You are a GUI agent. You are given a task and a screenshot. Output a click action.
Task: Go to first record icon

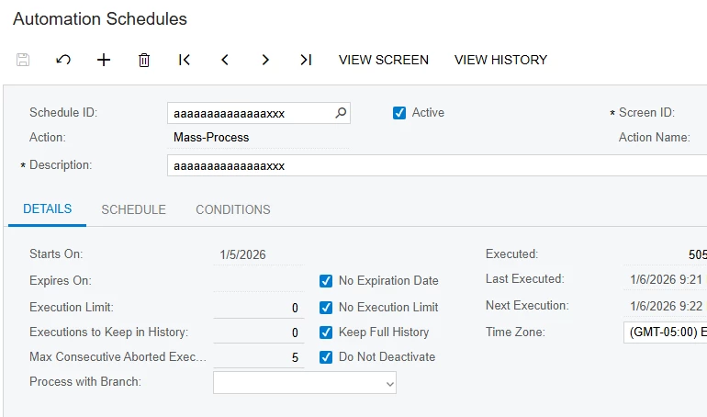coord(185,60)
